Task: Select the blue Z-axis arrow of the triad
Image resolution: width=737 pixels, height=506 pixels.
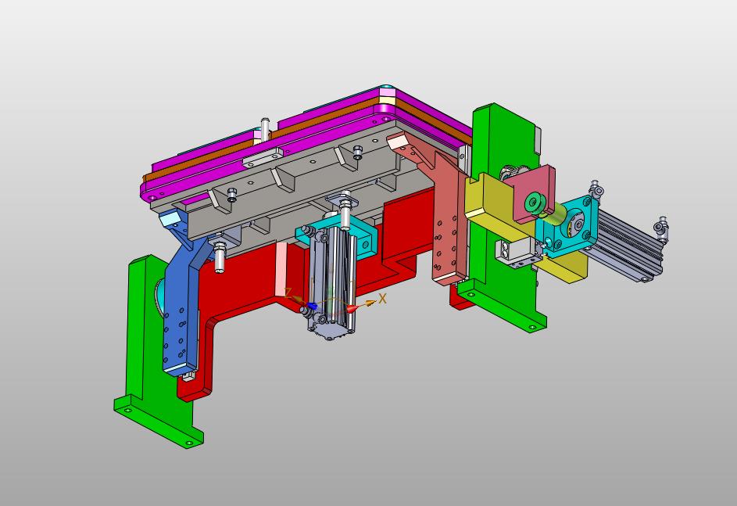Action: pos(312,307)
